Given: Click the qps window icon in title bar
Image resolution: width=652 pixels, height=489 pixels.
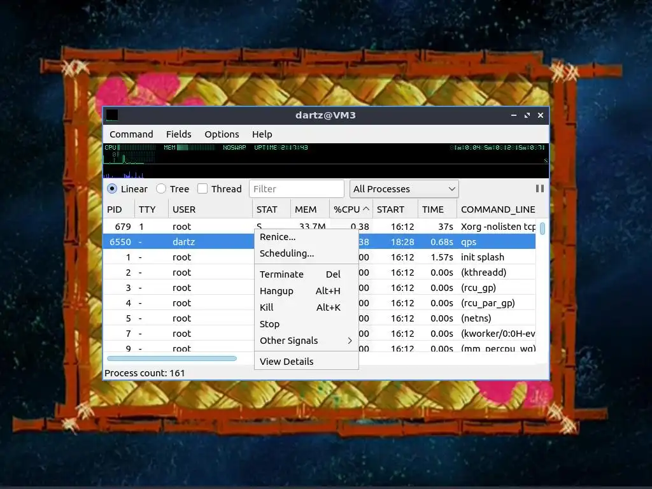Looking at the screenshot, I should point(112,115).
